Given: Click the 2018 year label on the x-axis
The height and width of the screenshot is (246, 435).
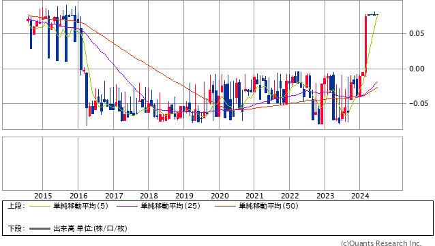Looking at the screenshot, I should tap(149, 196).
